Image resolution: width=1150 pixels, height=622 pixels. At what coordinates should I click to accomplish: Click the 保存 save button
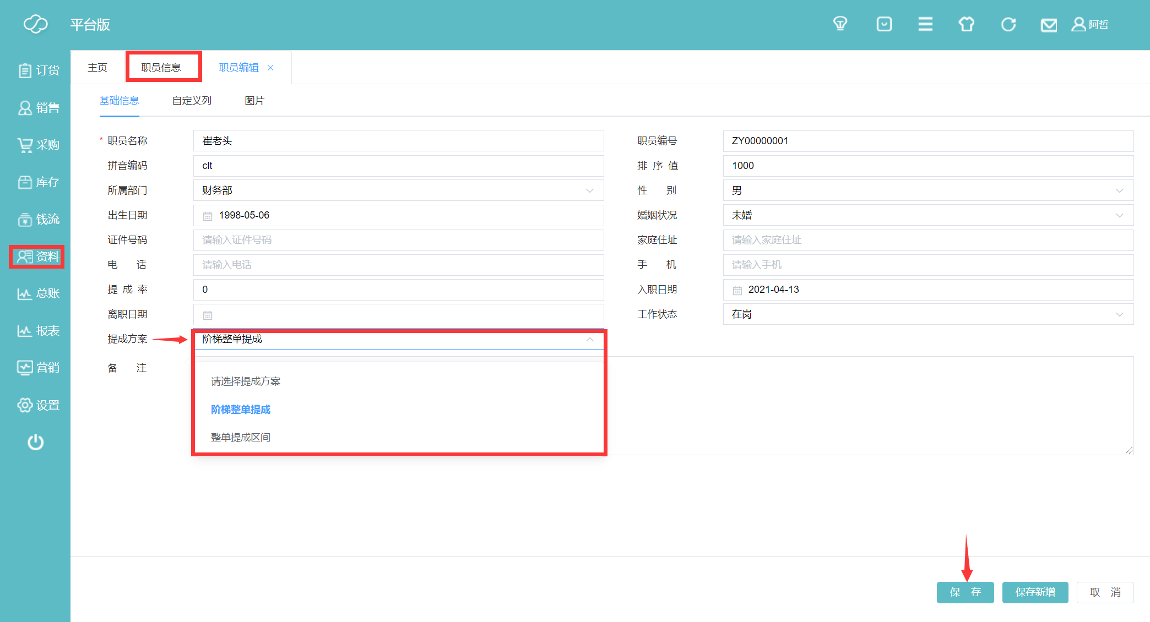pyautogui.click(x=965, y=592)
